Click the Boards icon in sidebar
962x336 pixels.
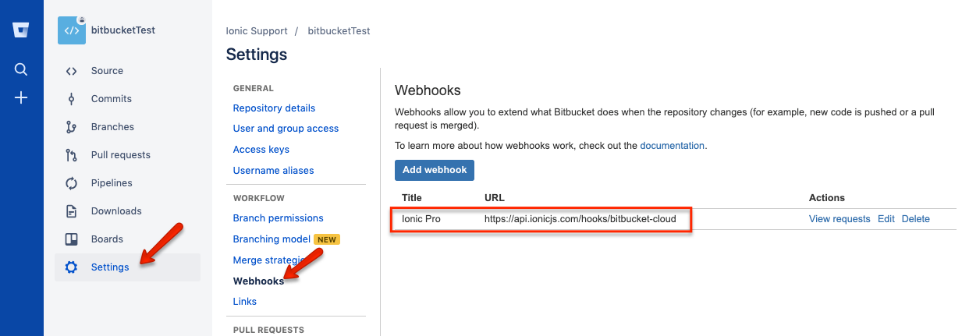click(72, 239)
